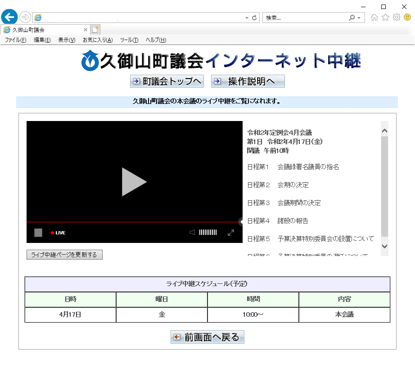Click agenda item 日程第5 予算決算特別委員会の設置について
The height and width of the screenshot is (368, 415).
pyautogui.click(x=311, y=239)
